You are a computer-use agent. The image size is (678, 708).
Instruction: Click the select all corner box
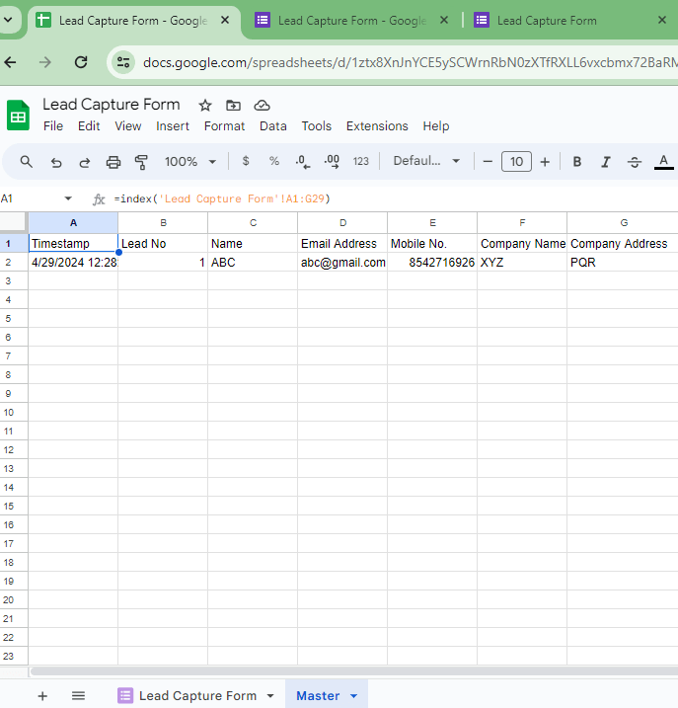pyautogui.click(x=13, y=222)
